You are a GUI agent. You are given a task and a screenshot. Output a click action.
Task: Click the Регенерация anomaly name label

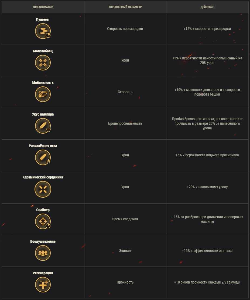click(x=43, y=273)
